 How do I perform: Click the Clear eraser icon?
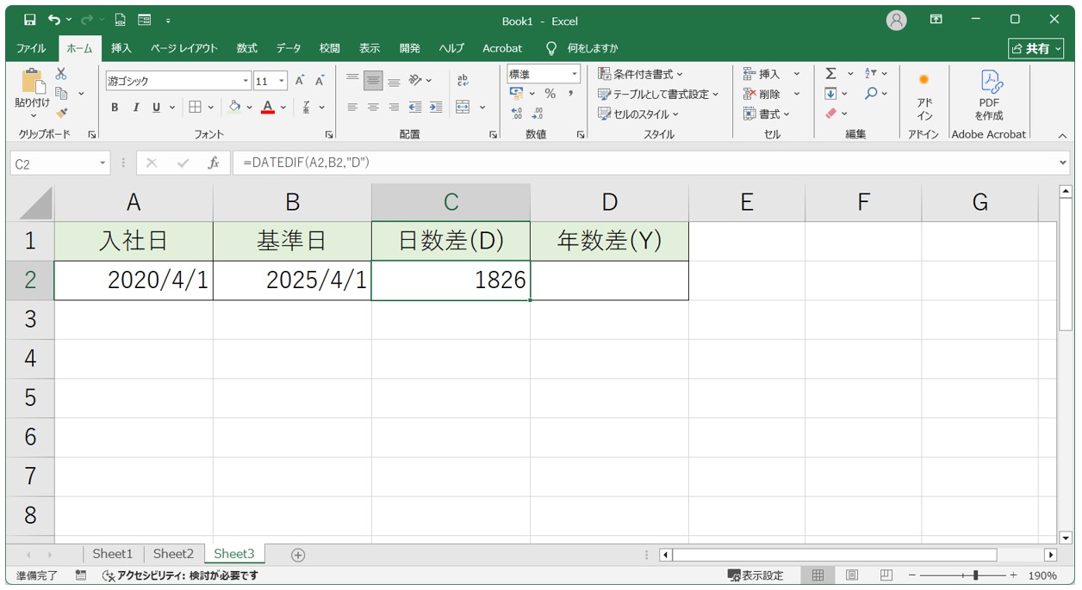click(830, 114)
